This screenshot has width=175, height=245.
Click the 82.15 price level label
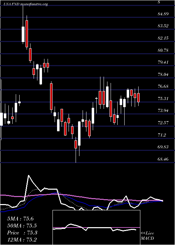[163, 38]
